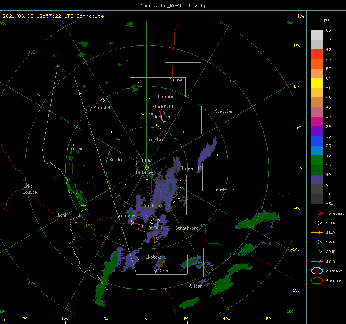Pick the 33 dBZ blue color swatch
The width and height of the screenshot is (346, 324).
click(x=317, y=141)
